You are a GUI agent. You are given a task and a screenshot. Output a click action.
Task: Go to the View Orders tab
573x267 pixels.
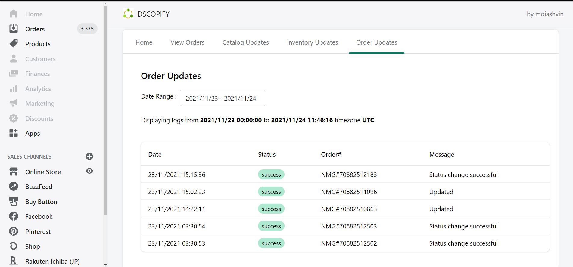click(187, 42)
